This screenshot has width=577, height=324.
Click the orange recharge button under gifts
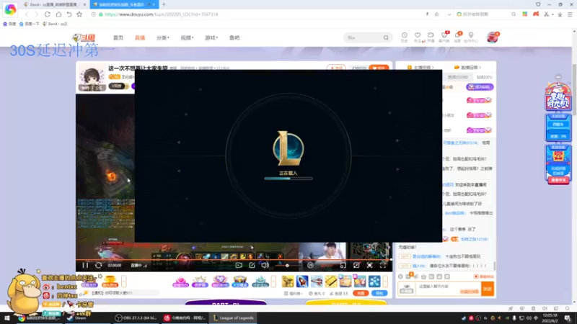[x=361, y=293]
